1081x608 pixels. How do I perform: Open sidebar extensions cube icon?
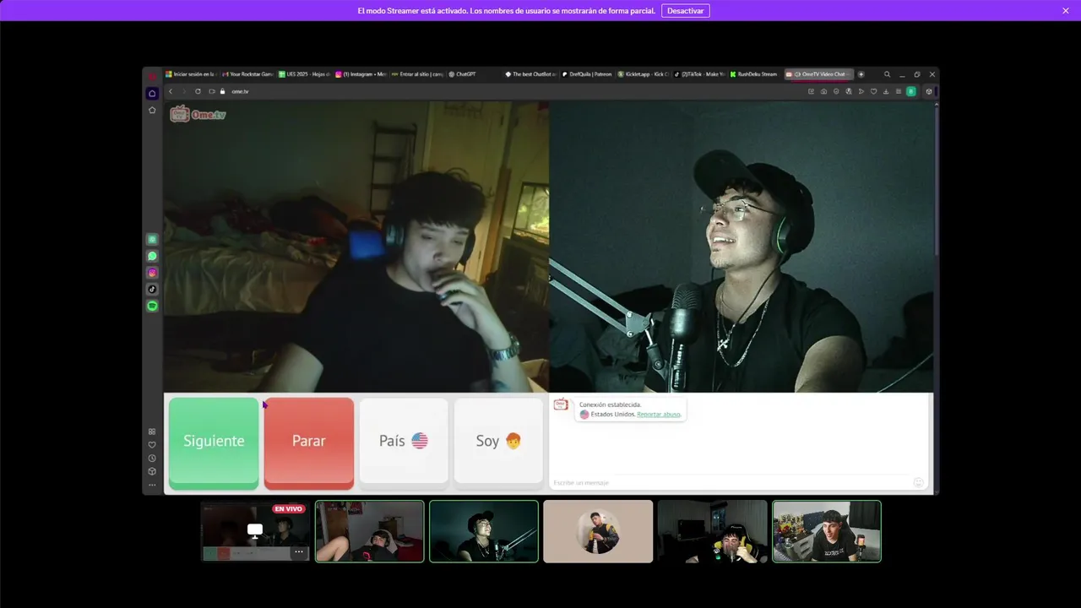click(x=152, y=471)
